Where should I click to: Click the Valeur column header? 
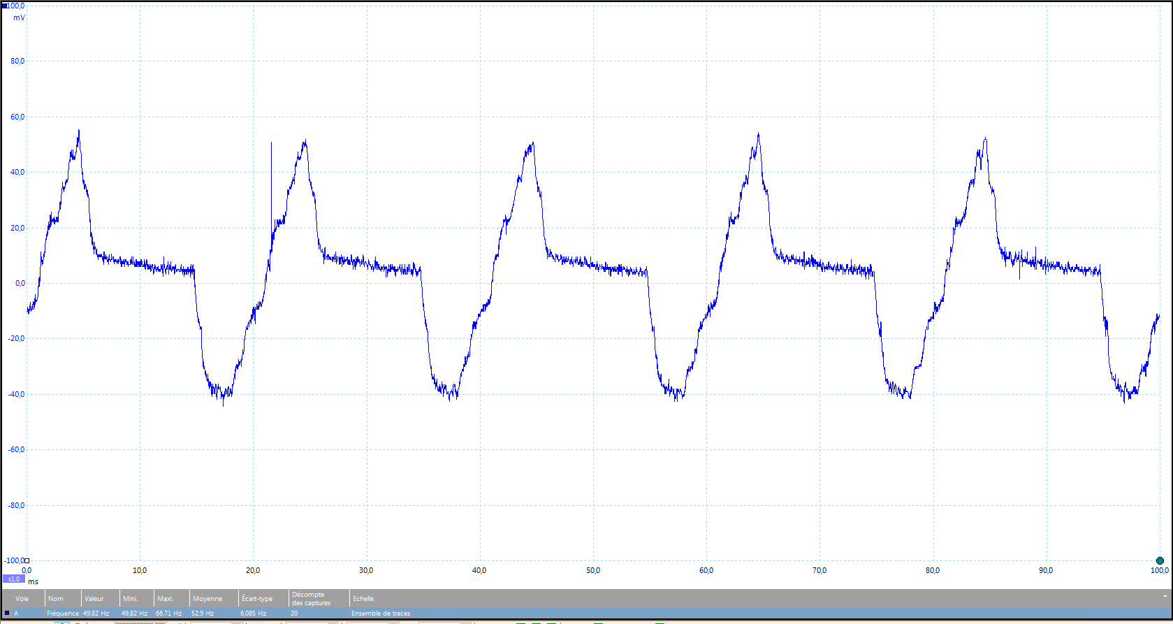click(94, 599)
